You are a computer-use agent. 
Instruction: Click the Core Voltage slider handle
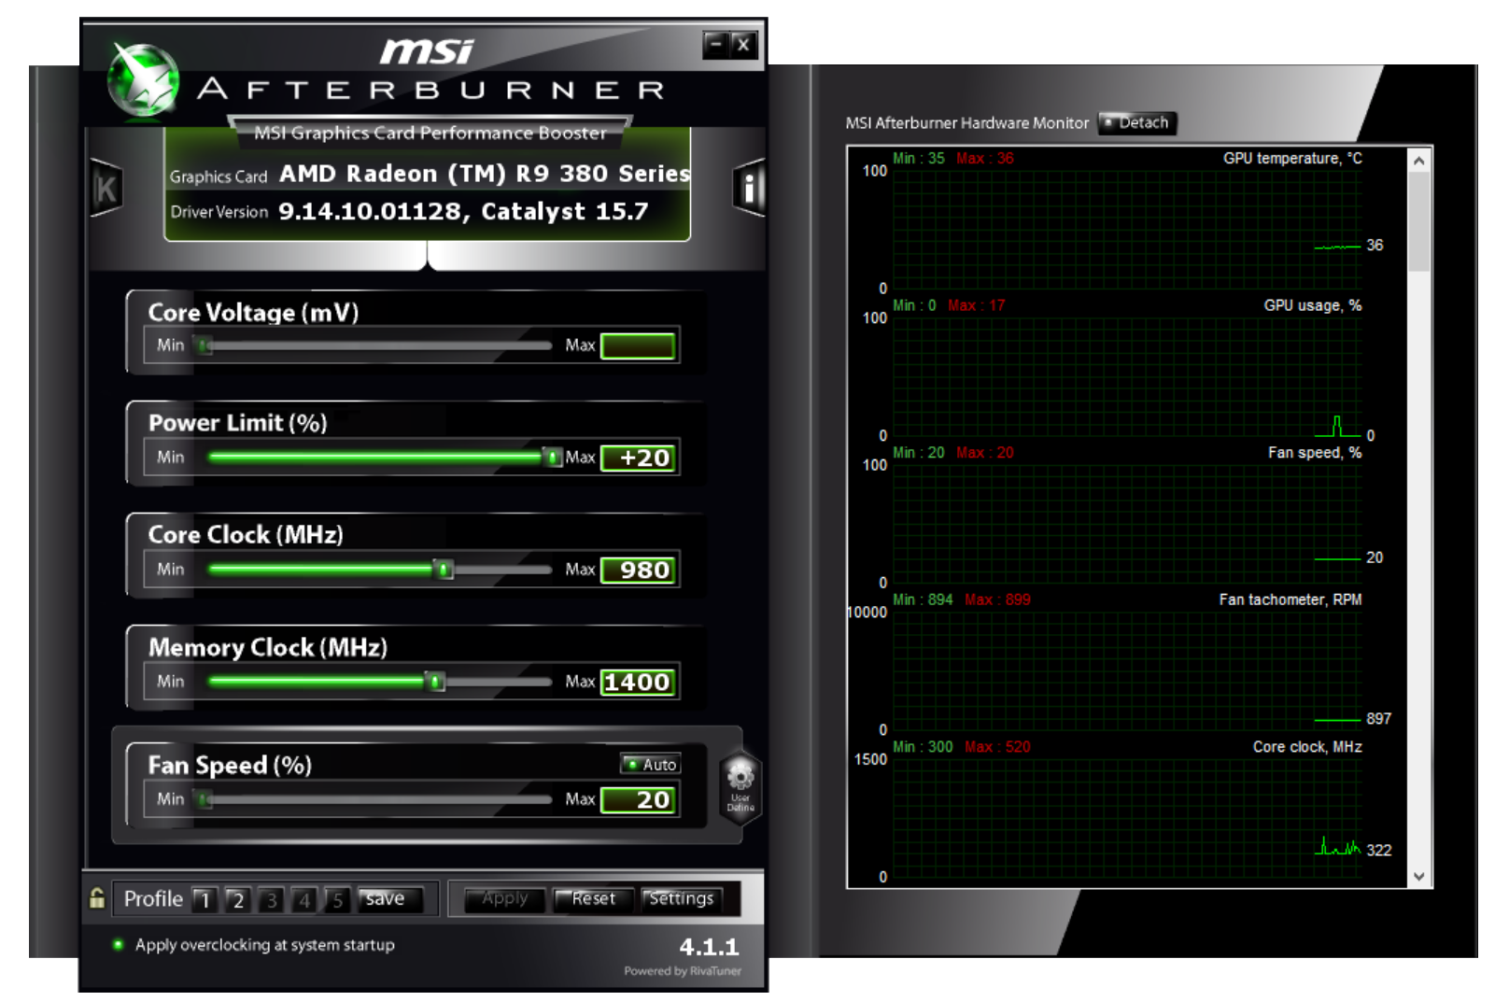tap(205, 346)
